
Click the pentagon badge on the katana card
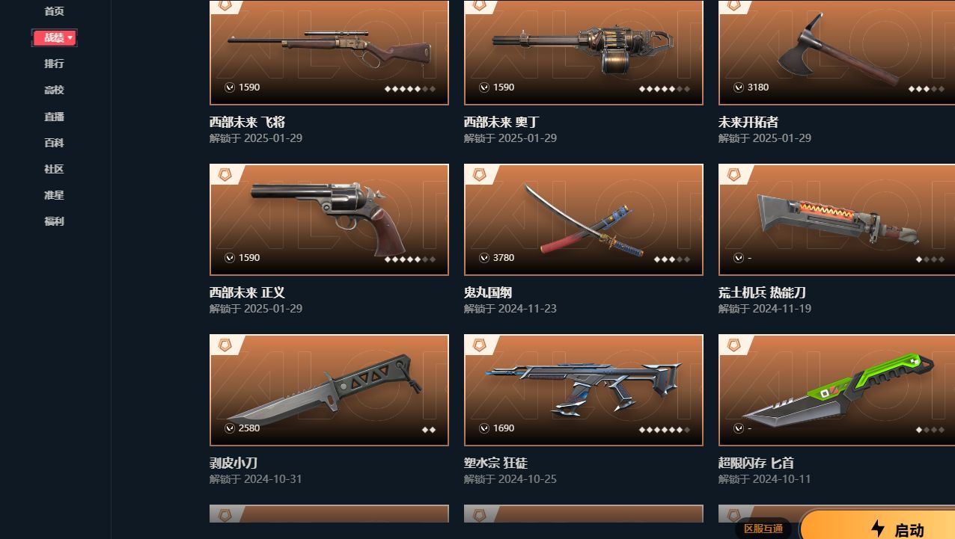click(479, 174)
